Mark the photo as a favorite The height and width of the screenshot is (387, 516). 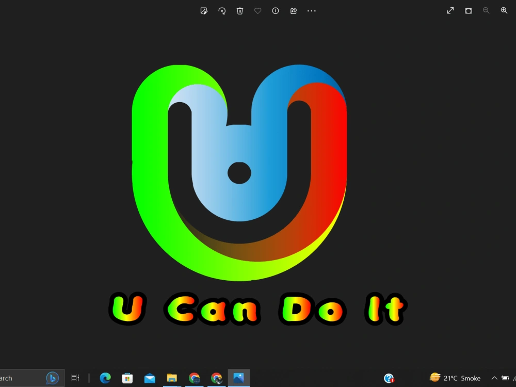click(x=257, y=10)
